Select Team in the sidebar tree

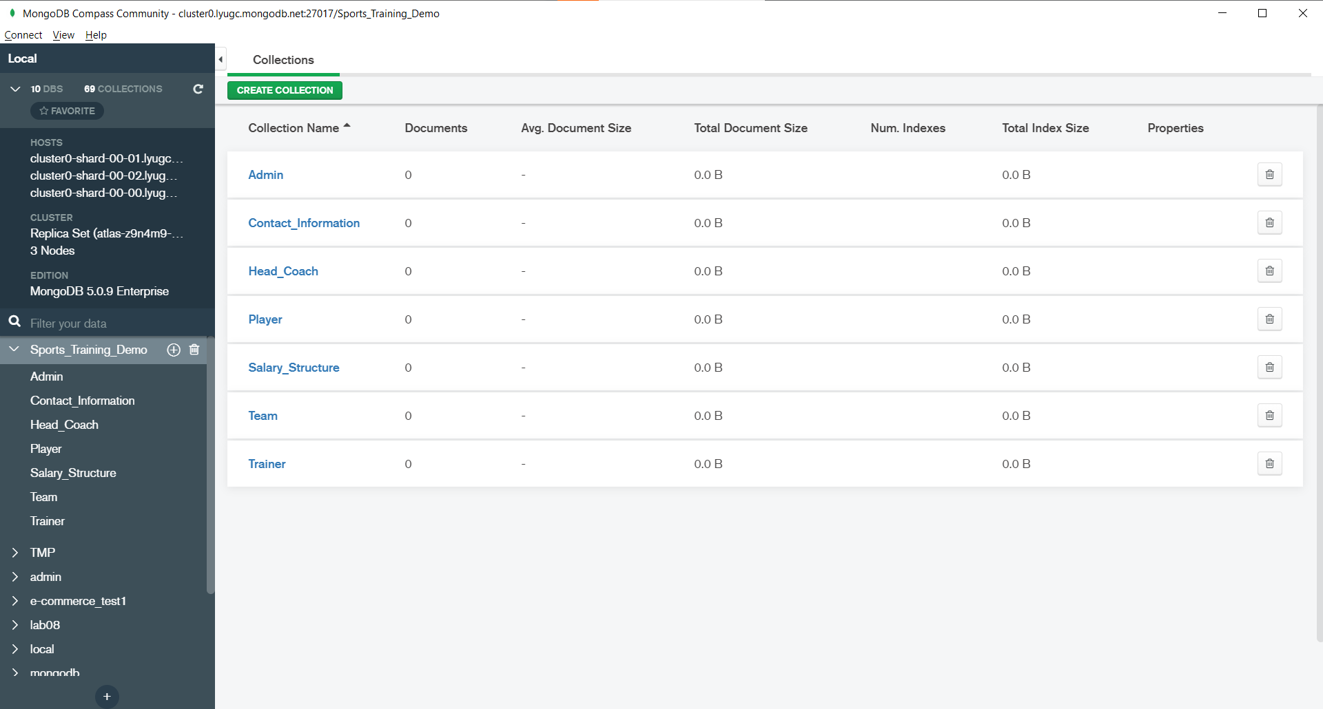(x=43, y=497)
